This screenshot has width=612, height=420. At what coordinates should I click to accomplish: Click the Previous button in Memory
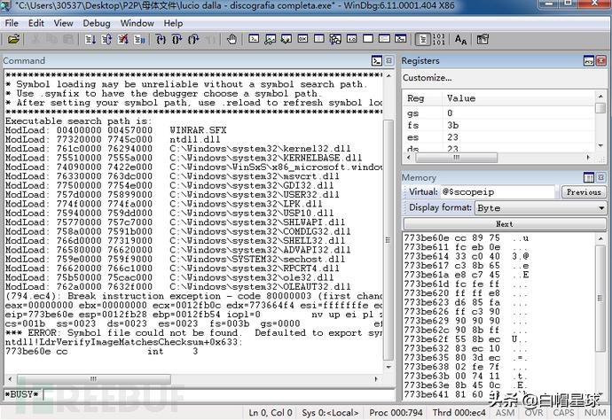coord(584,192)
